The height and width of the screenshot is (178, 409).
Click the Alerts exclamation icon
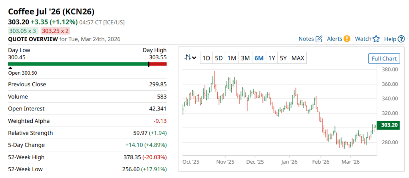click(347, 39)
